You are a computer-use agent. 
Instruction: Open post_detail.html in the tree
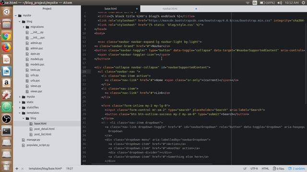[x=44, y=129]
